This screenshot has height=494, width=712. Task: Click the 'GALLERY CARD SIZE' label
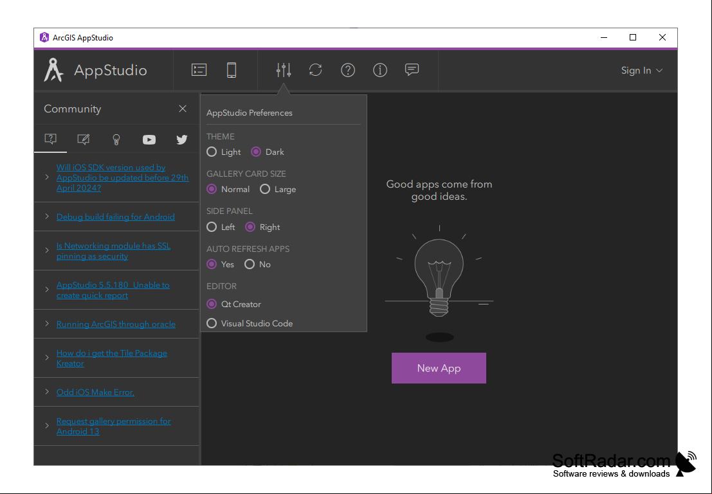pos(246,173)
